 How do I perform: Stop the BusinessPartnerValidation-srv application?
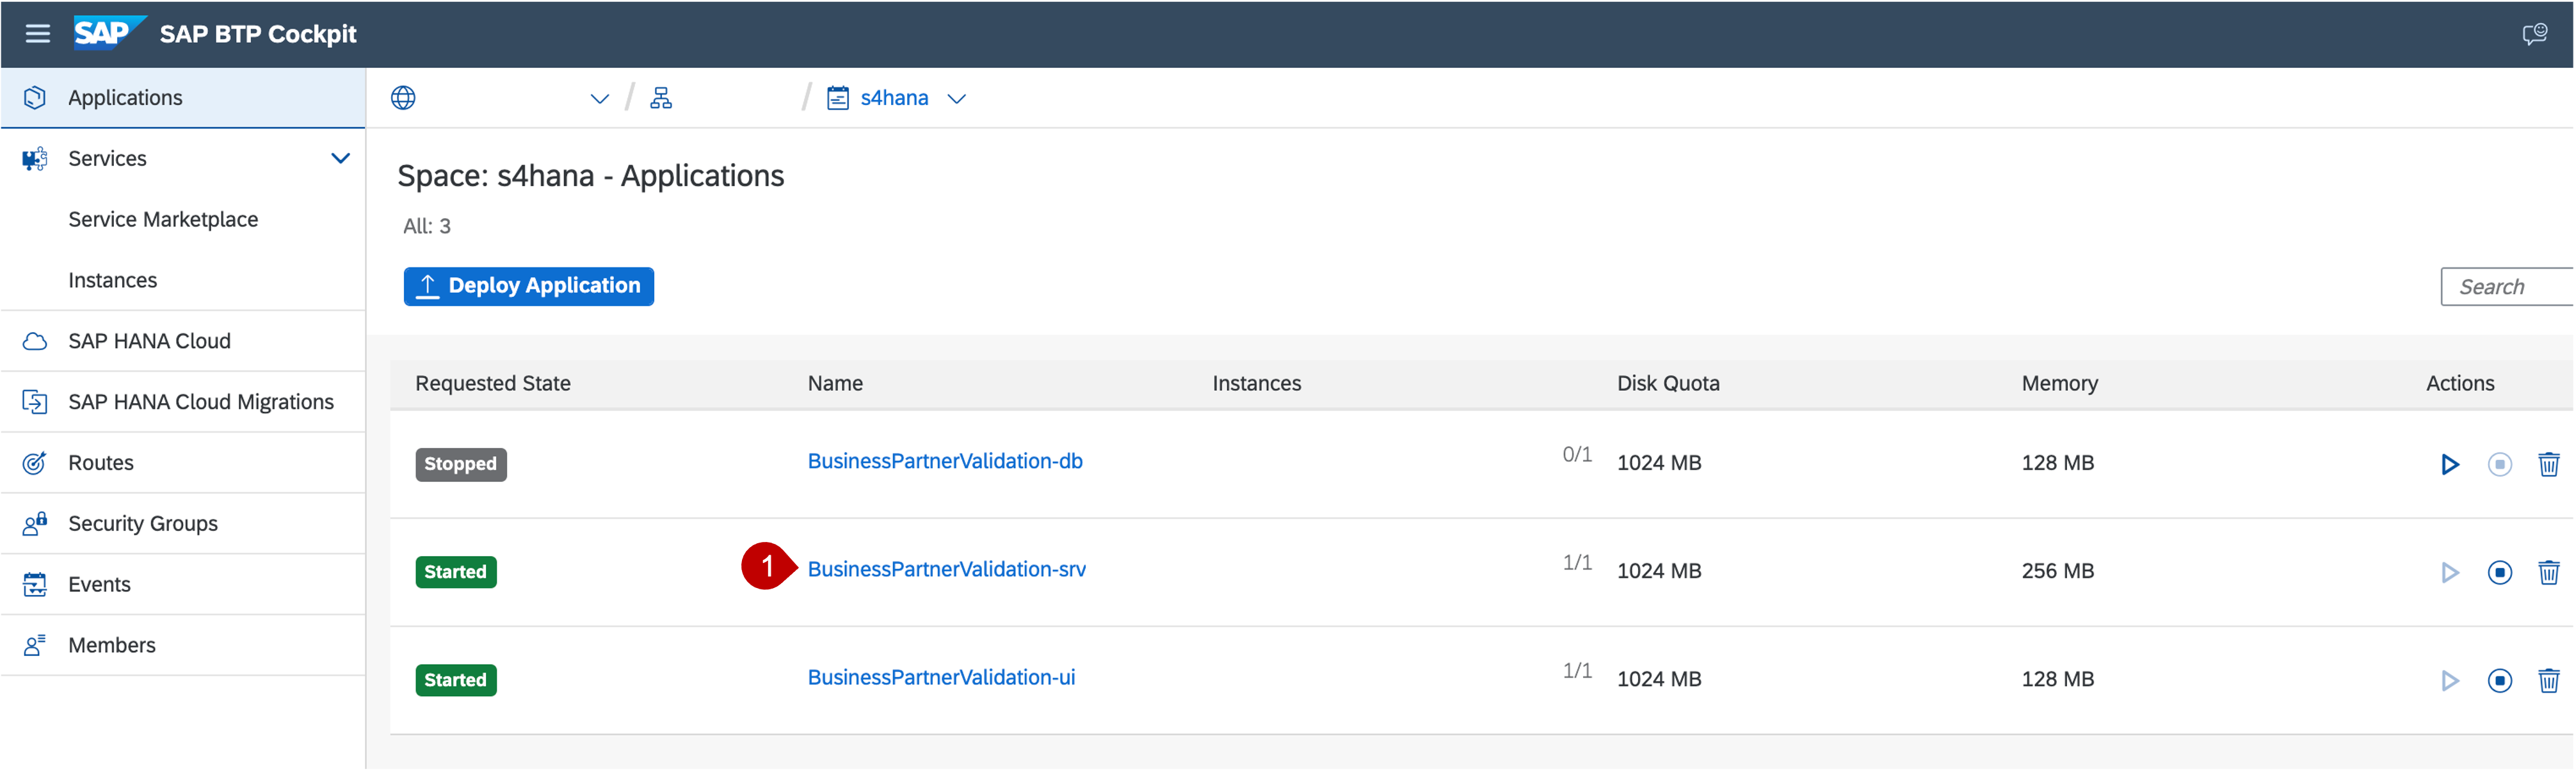click(2499, 572)
